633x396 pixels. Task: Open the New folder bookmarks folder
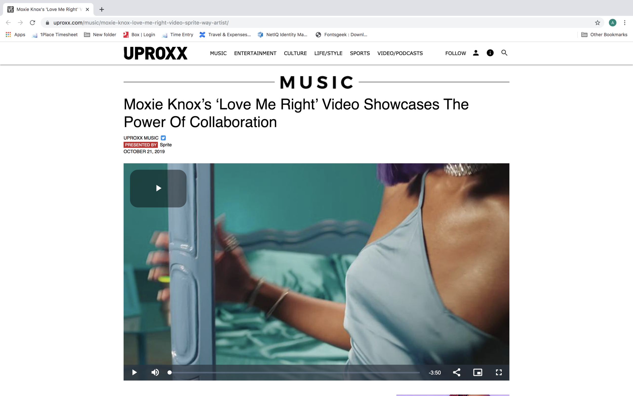[x=100, y=34]
